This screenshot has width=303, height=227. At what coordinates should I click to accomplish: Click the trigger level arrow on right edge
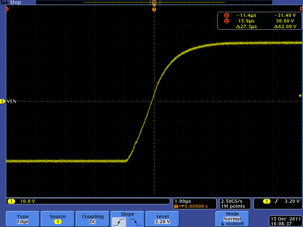pyautogui.click(x=300, y=95)
